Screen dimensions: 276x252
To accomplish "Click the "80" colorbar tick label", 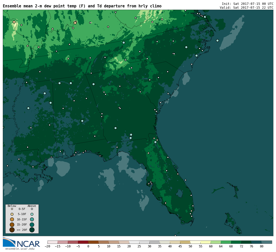I will pos(262,246).
